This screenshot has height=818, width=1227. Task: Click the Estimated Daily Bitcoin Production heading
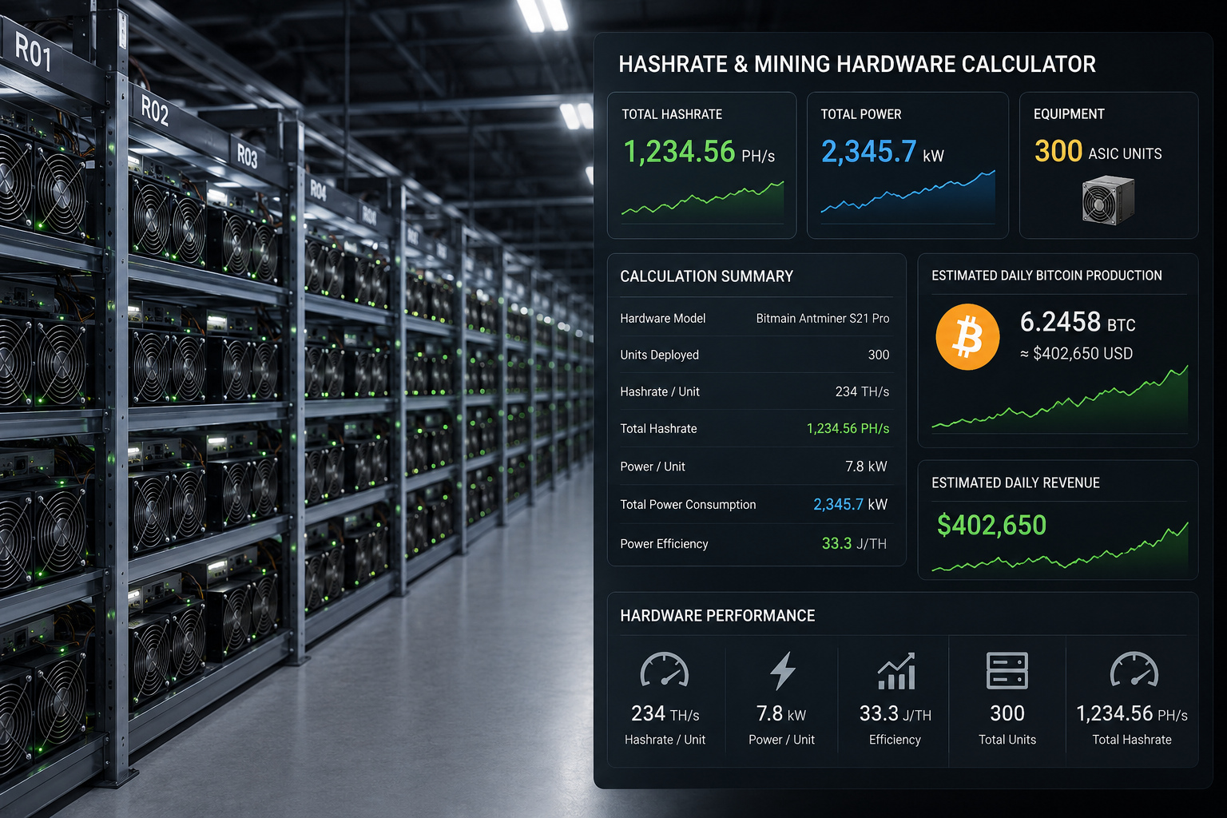point(1046,276)
